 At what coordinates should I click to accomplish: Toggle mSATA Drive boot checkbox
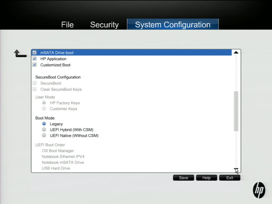pos(35,53)
